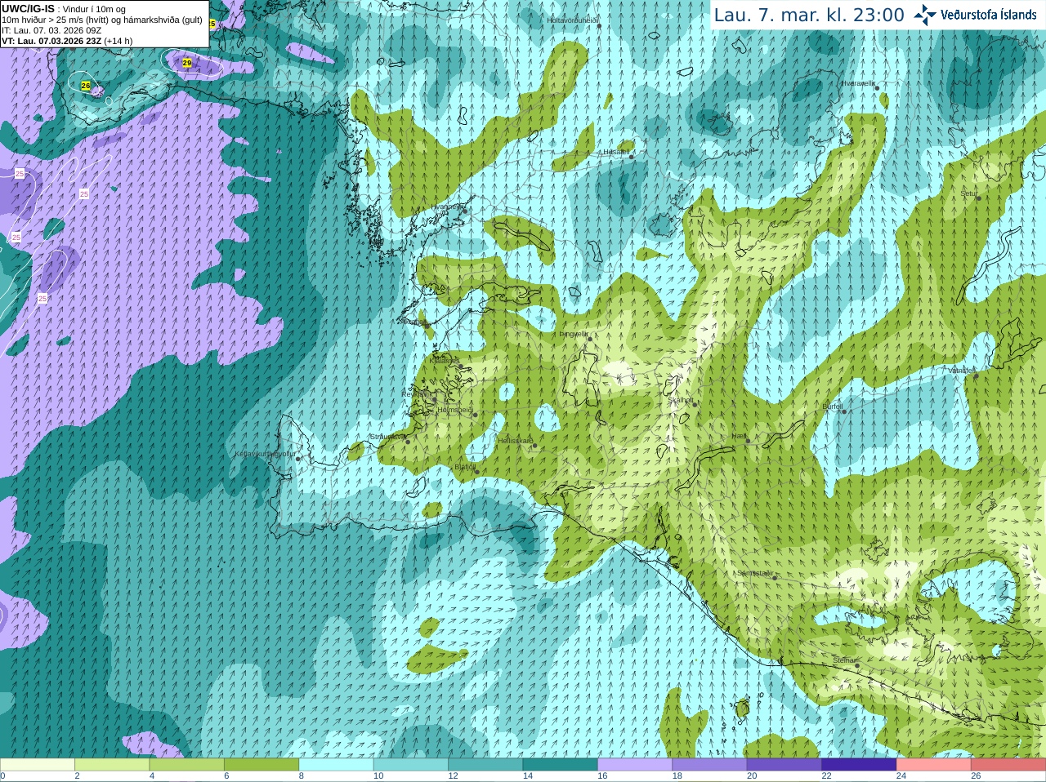
Task: Select the Holtavörðuheiði station marker
Action: [599, 26]
